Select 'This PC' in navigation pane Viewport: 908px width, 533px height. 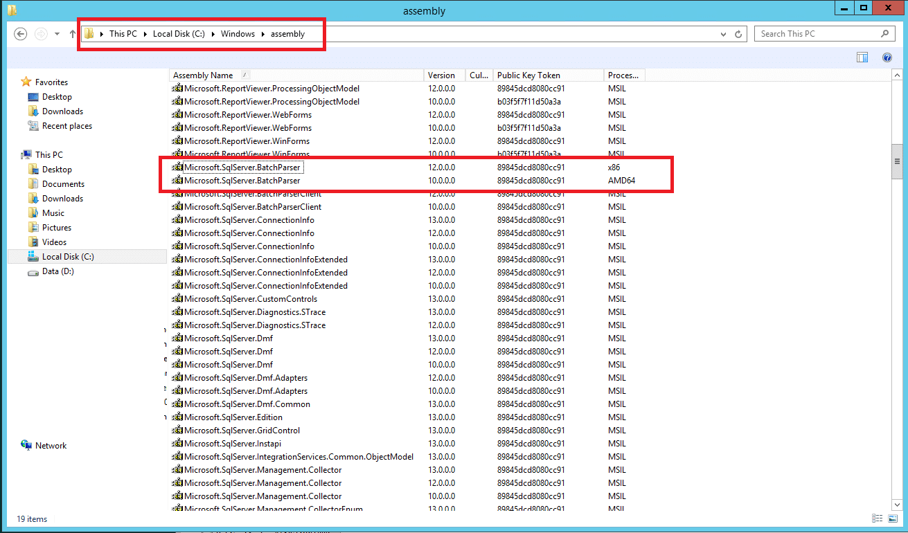tap(48, 155)
